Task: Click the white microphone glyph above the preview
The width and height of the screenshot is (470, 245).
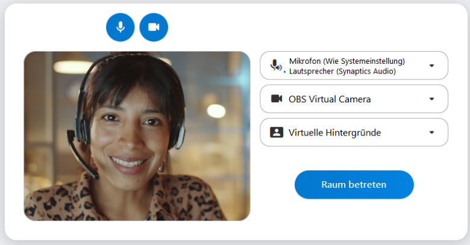Action: coord(121,27)
